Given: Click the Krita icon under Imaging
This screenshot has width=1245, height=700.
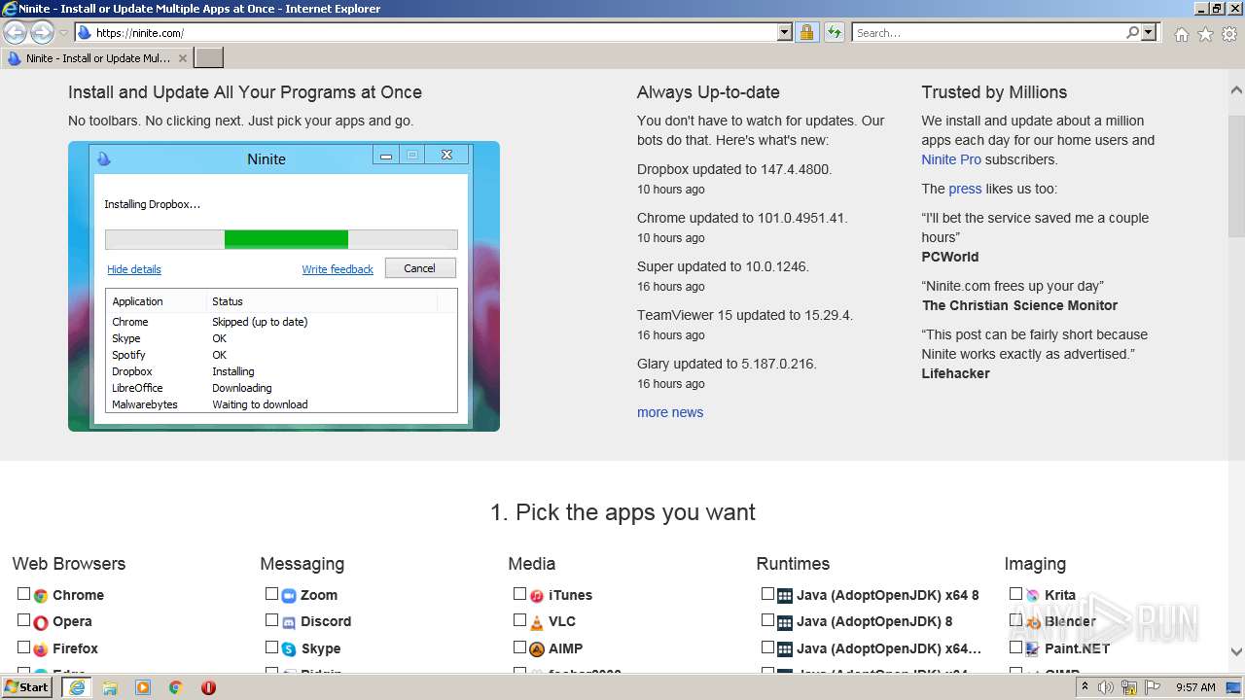Looking at the screenshot, I should coord(1033,595).
